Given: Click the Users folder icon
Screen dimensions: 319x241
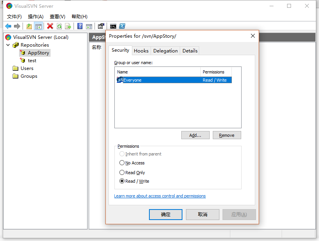Looking at the screenshot, I should [x=15, y=68].
